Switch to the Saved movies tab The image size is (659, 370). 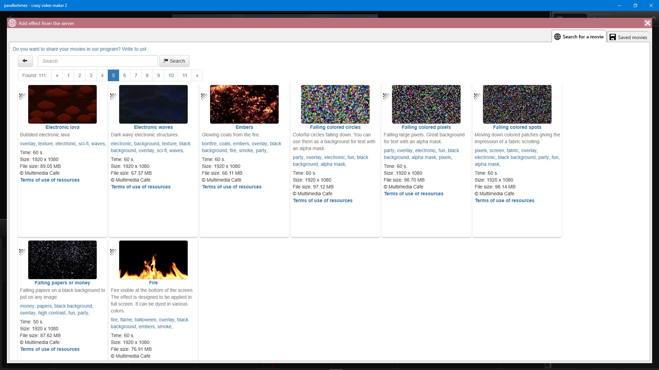[x=632, y=37]
